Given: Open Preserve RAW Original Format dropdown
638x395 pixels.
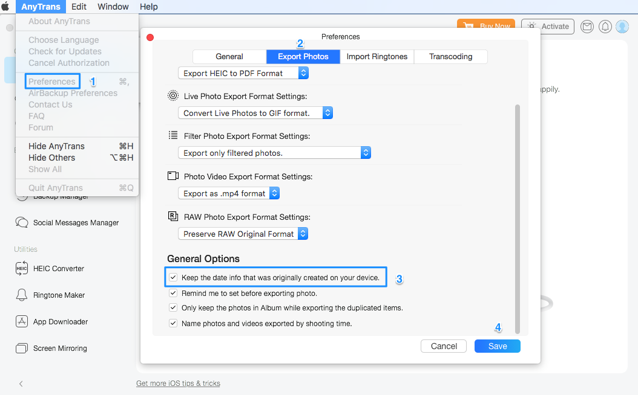Looking at the screenshot, I should 243,234.
